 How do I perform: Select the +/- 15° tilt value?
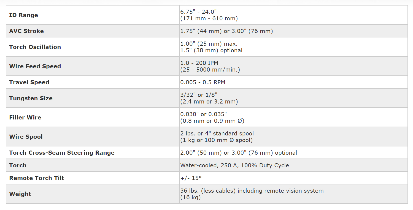pyautogui.click(x=191, y=178)
